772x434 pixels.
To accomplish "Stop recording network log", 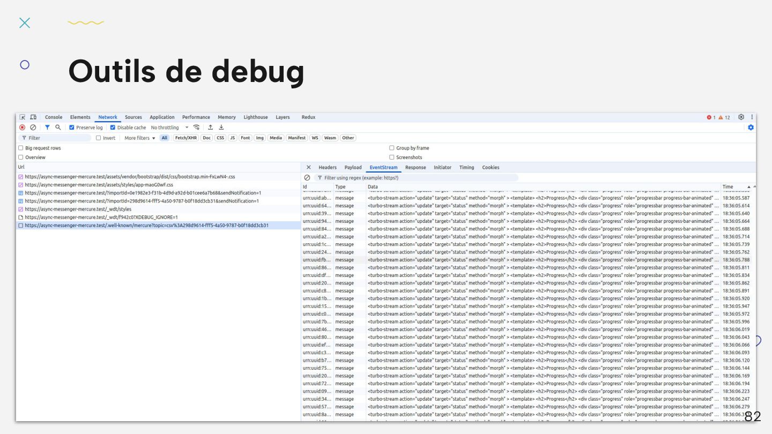I will coord(23,128).
